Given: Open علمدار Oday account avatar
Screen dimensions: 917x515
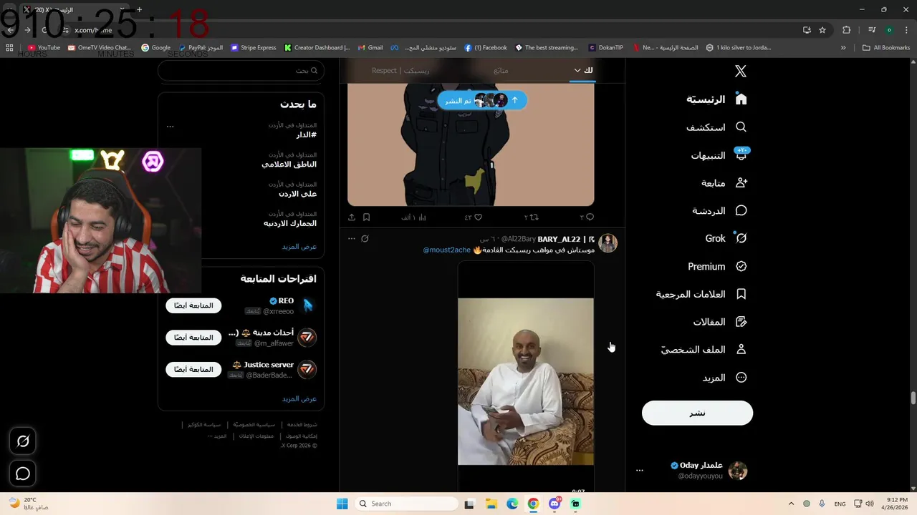Looking at the screenshot, I should coord(738,471).
